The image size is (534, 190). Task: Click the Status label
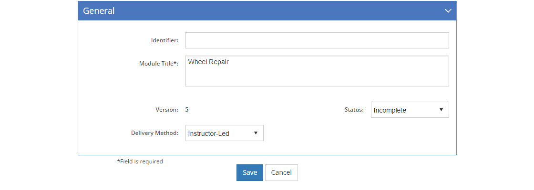(354, 110)
